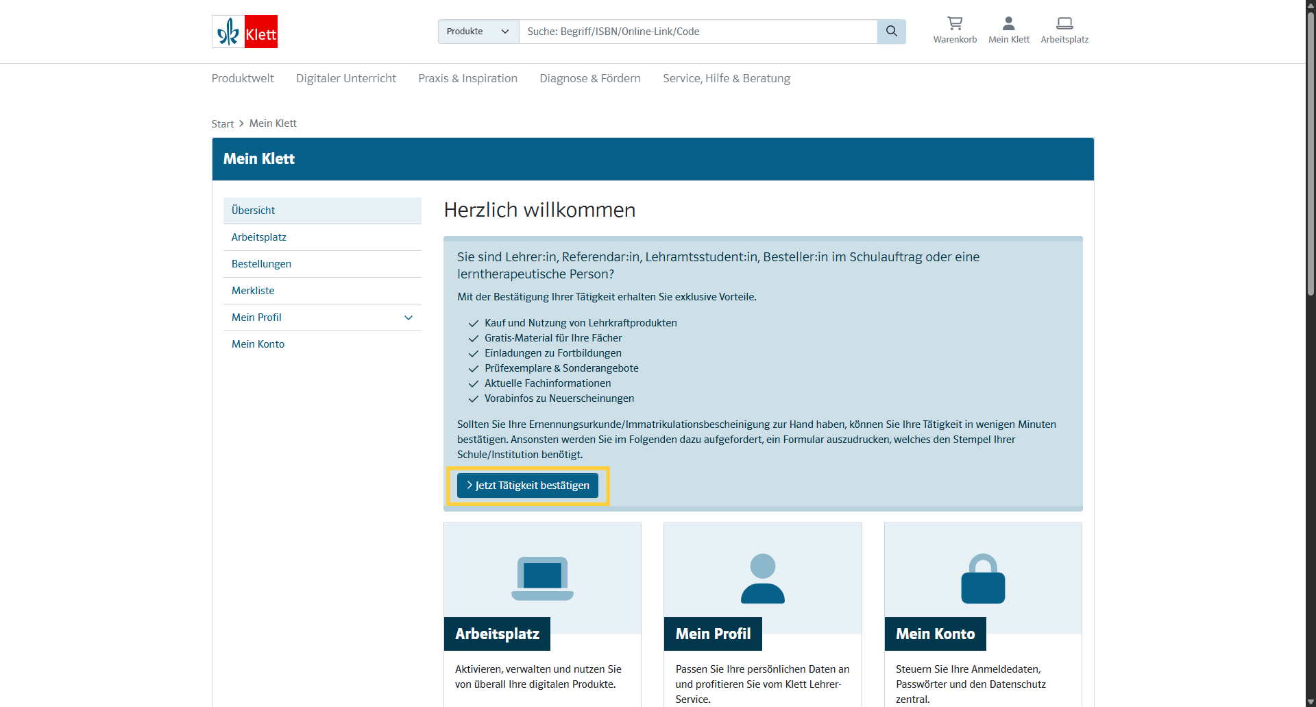The width and height of the screenshot is (1316, 707).
Task: Go to the Start breadcrumb link
Action: click(222, 124)
